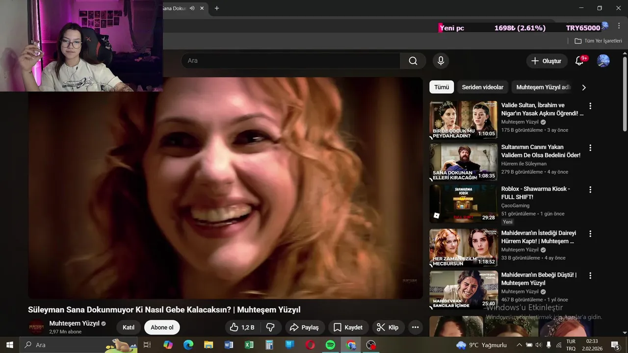This screenshot has height=353, width=628.
Task: Save video with Kaydet button
Action: pos(348,328)
